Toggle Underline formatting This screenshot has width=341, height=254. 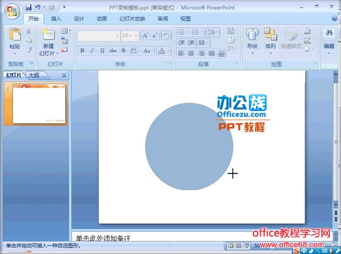coord(102,51)
